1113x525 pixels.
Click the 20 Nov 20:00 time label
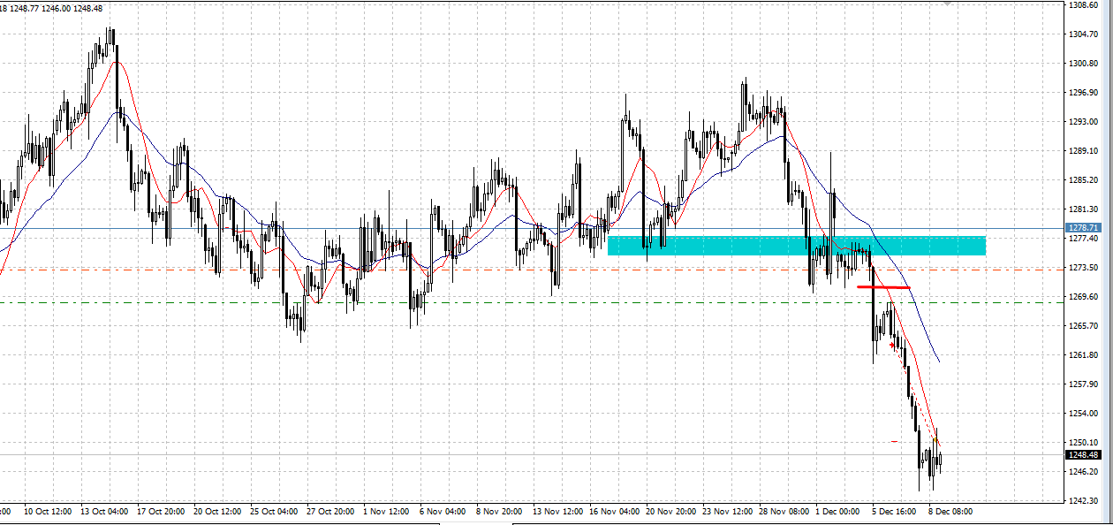pos(670,511)
